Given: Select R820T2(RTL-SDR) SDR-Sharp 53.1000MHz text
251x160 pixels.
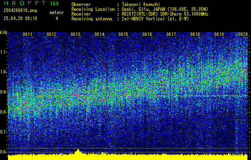Looking at the screenshot, I should [x=165, y=14].
